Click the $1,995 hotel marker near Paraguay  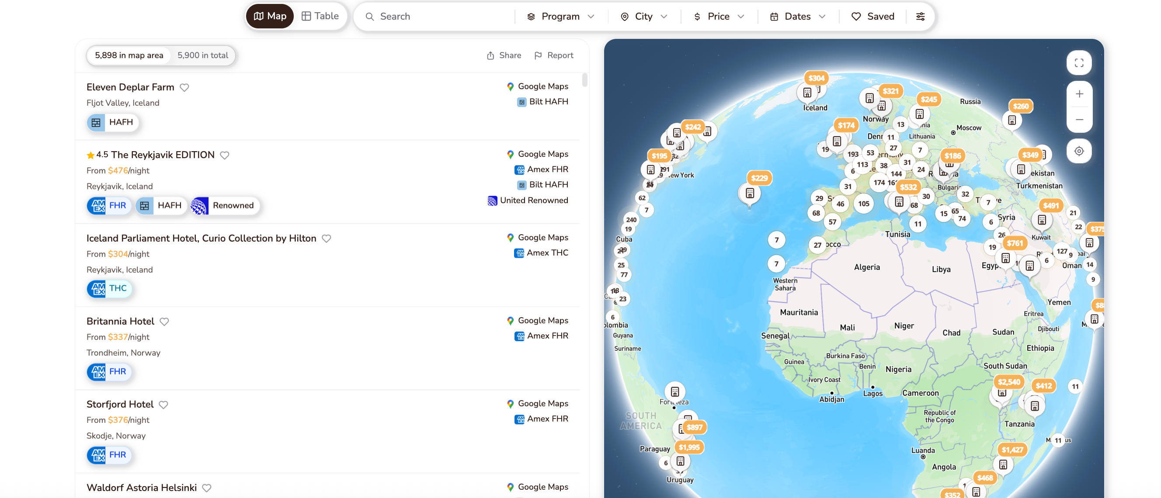pyautogui.click(x=689, y=448)
